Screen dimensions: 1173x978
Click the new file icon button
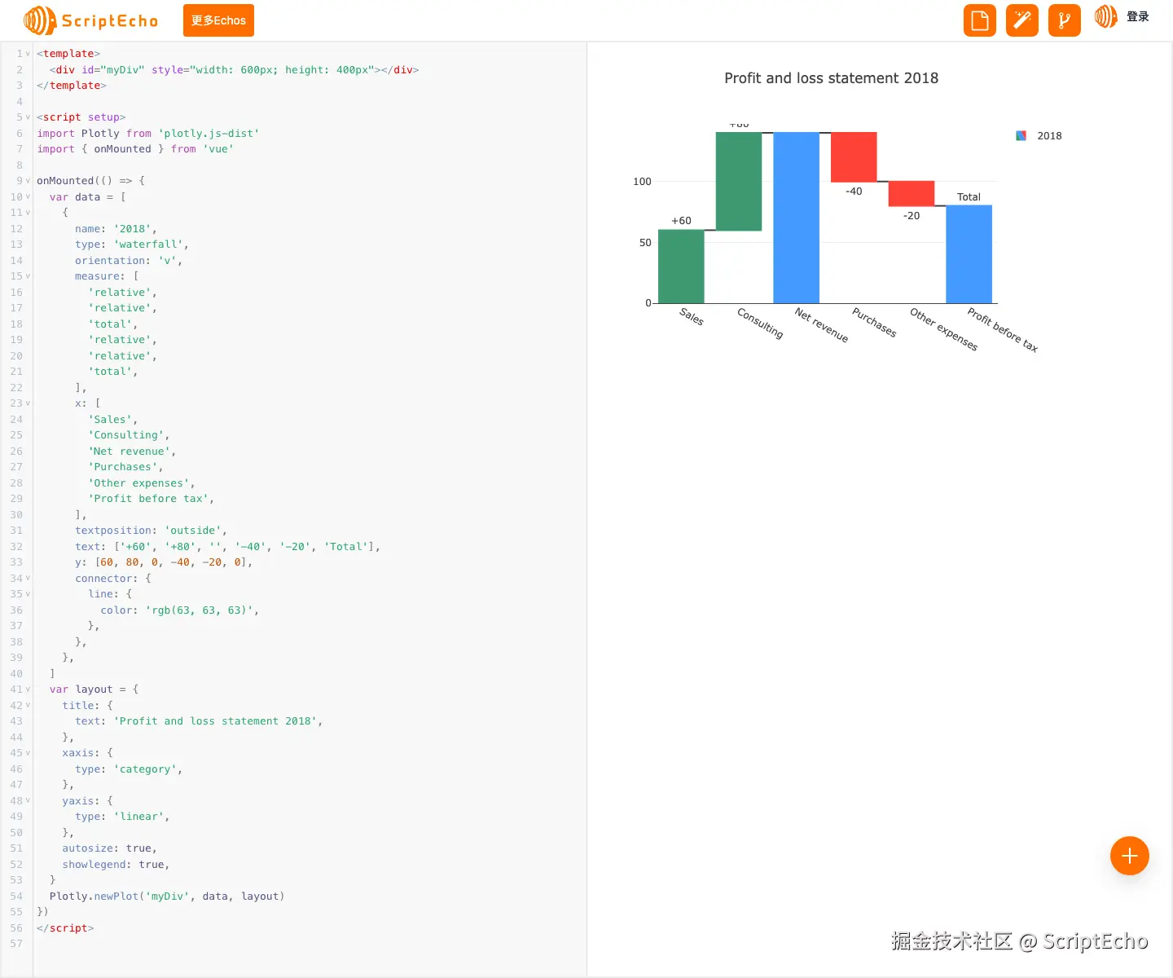980,20
